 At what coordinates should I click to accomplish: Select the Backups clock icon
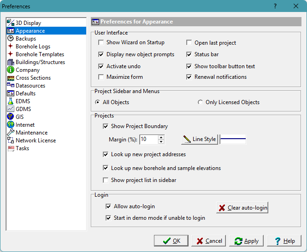11,39
